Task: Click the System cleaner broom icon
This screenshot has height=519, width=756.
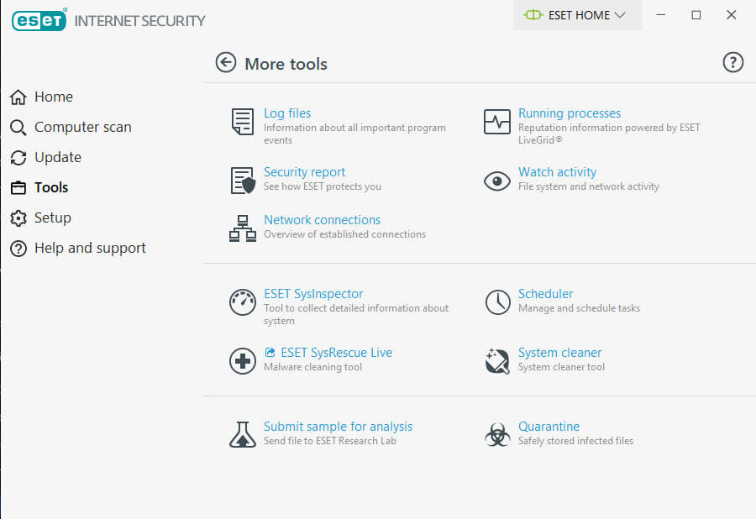Action: 497,361
